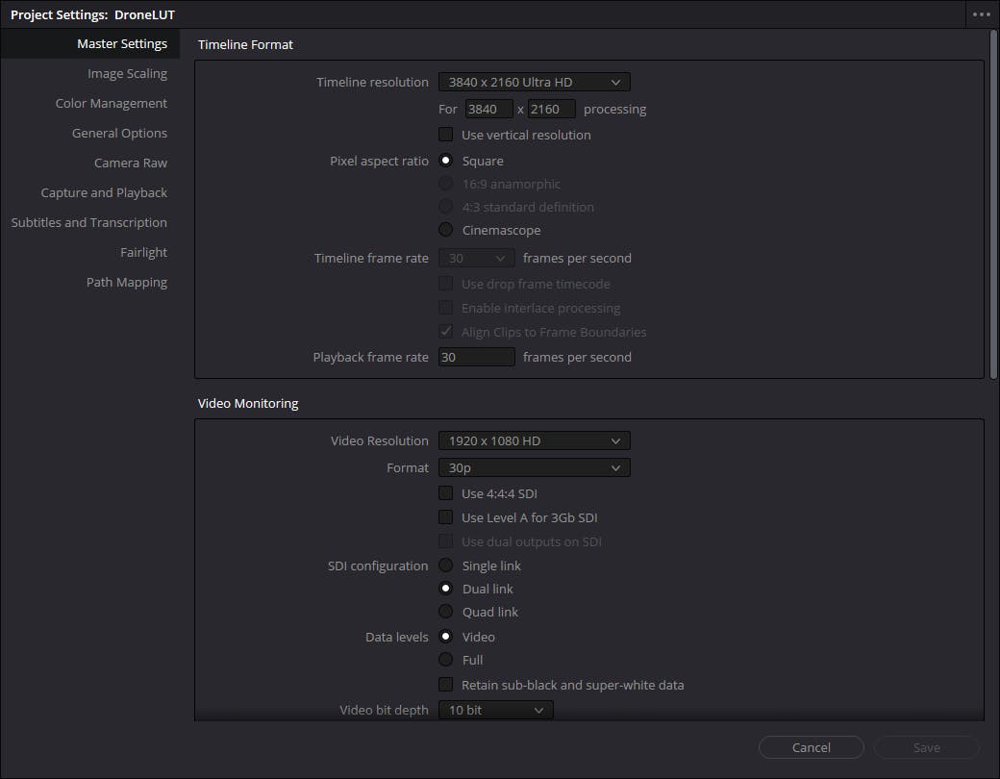Enable Use Level A for 3Gb SDI

click(446, 517)
